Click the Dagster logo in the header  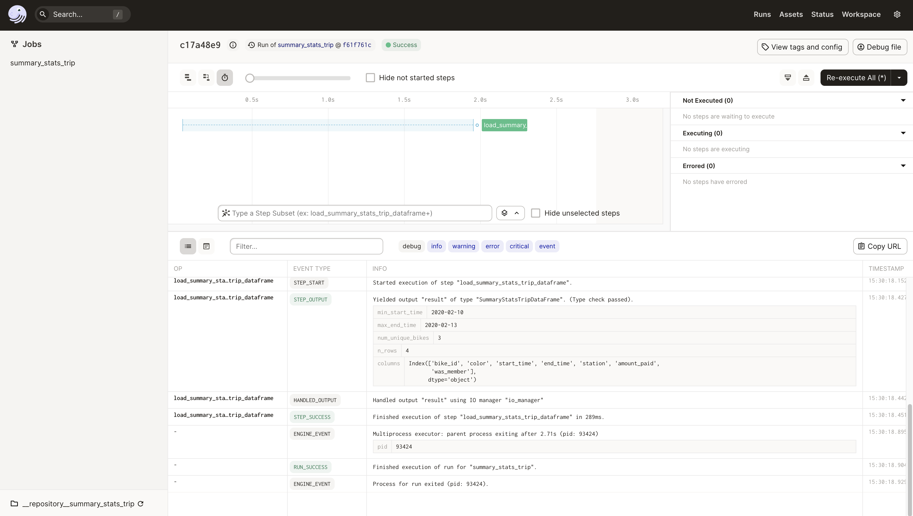[x=17, y=15]
